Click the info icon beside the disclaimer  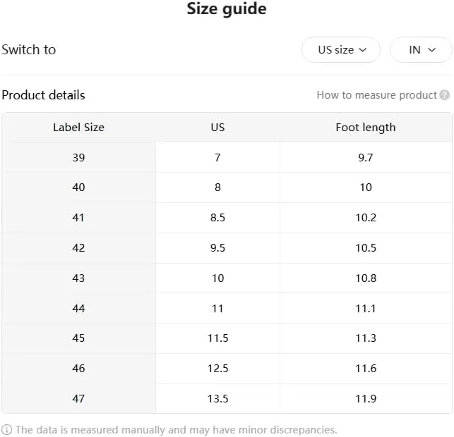(7, 429)
